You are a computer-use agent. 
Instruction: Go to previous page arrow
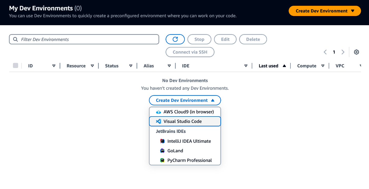(325, 52)
